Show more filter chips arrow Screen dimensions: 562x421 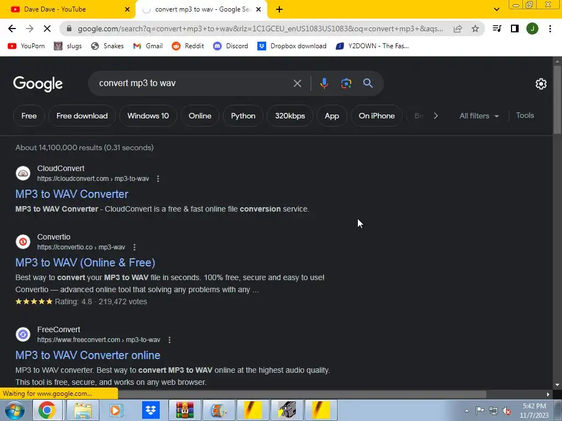coord(436,116)
